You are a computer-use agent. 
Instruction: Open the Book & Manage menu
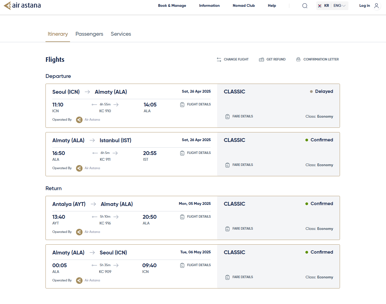pyautogui.click(x=172, y=6)
